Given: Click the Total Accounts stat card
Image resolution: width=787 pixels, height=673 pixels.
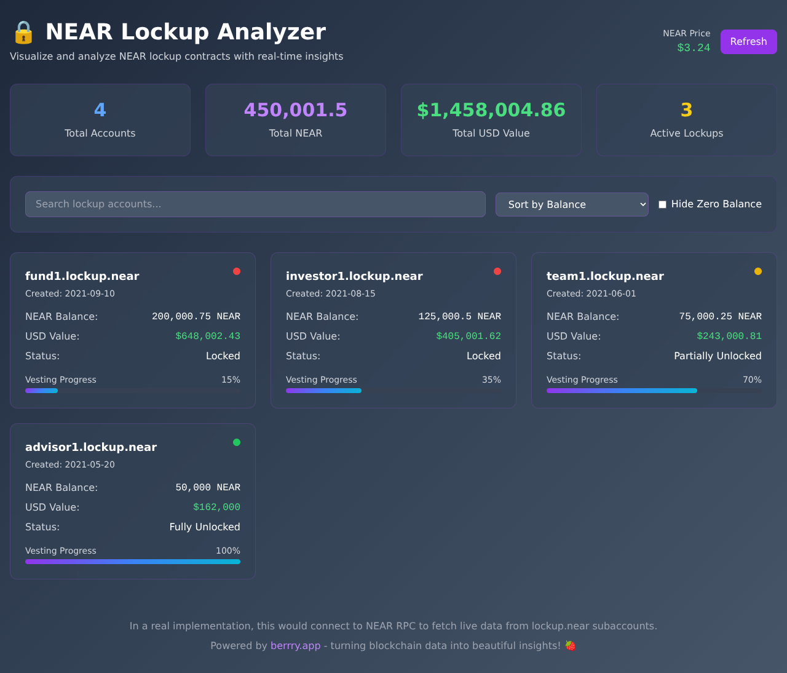Looking at the screenshot, I should (x=100, y=119).
